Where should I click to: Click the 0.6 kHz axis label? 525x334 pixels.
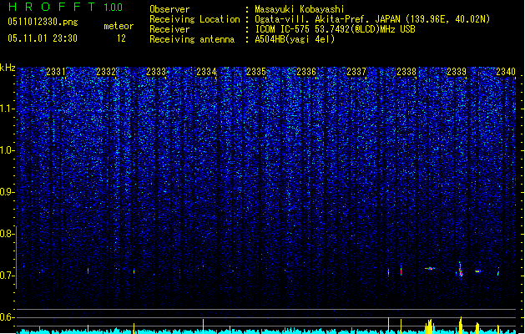pyautogui.click(x=7, y=317)
